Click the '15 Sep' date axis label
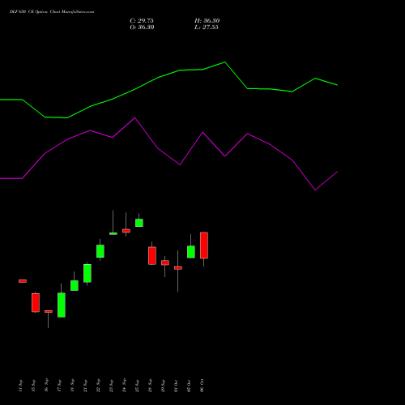Viewport: 405px width, 405px height. (33, 386)
